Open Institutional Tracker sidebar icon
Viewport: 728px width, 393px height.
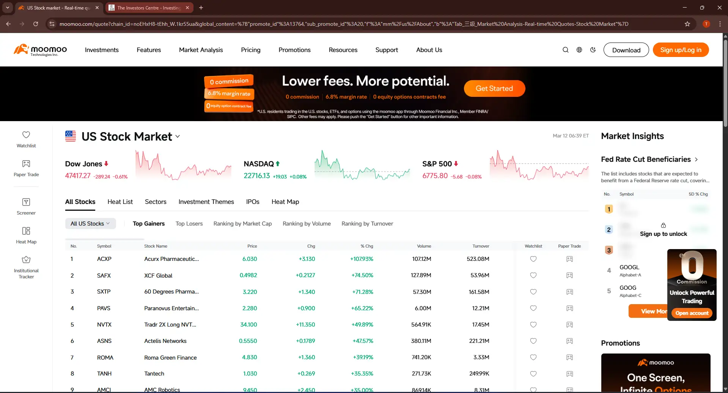[x=26, y=267]
